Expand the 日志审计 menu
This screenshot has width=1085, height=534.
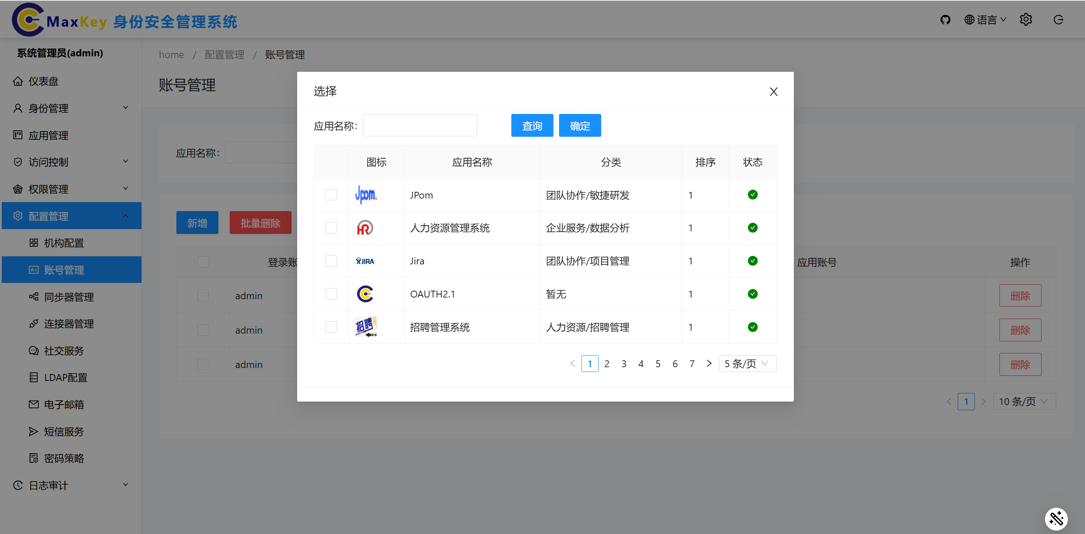(47, 485)
